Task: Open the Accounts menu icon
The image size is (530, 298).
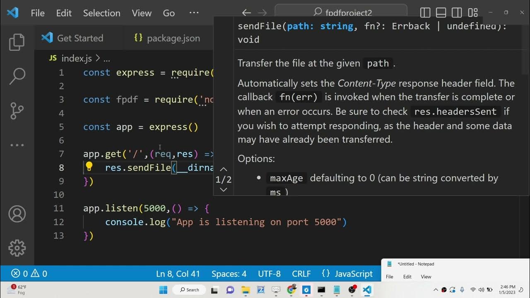Action: pyautogui.click(x=17, y=214)
